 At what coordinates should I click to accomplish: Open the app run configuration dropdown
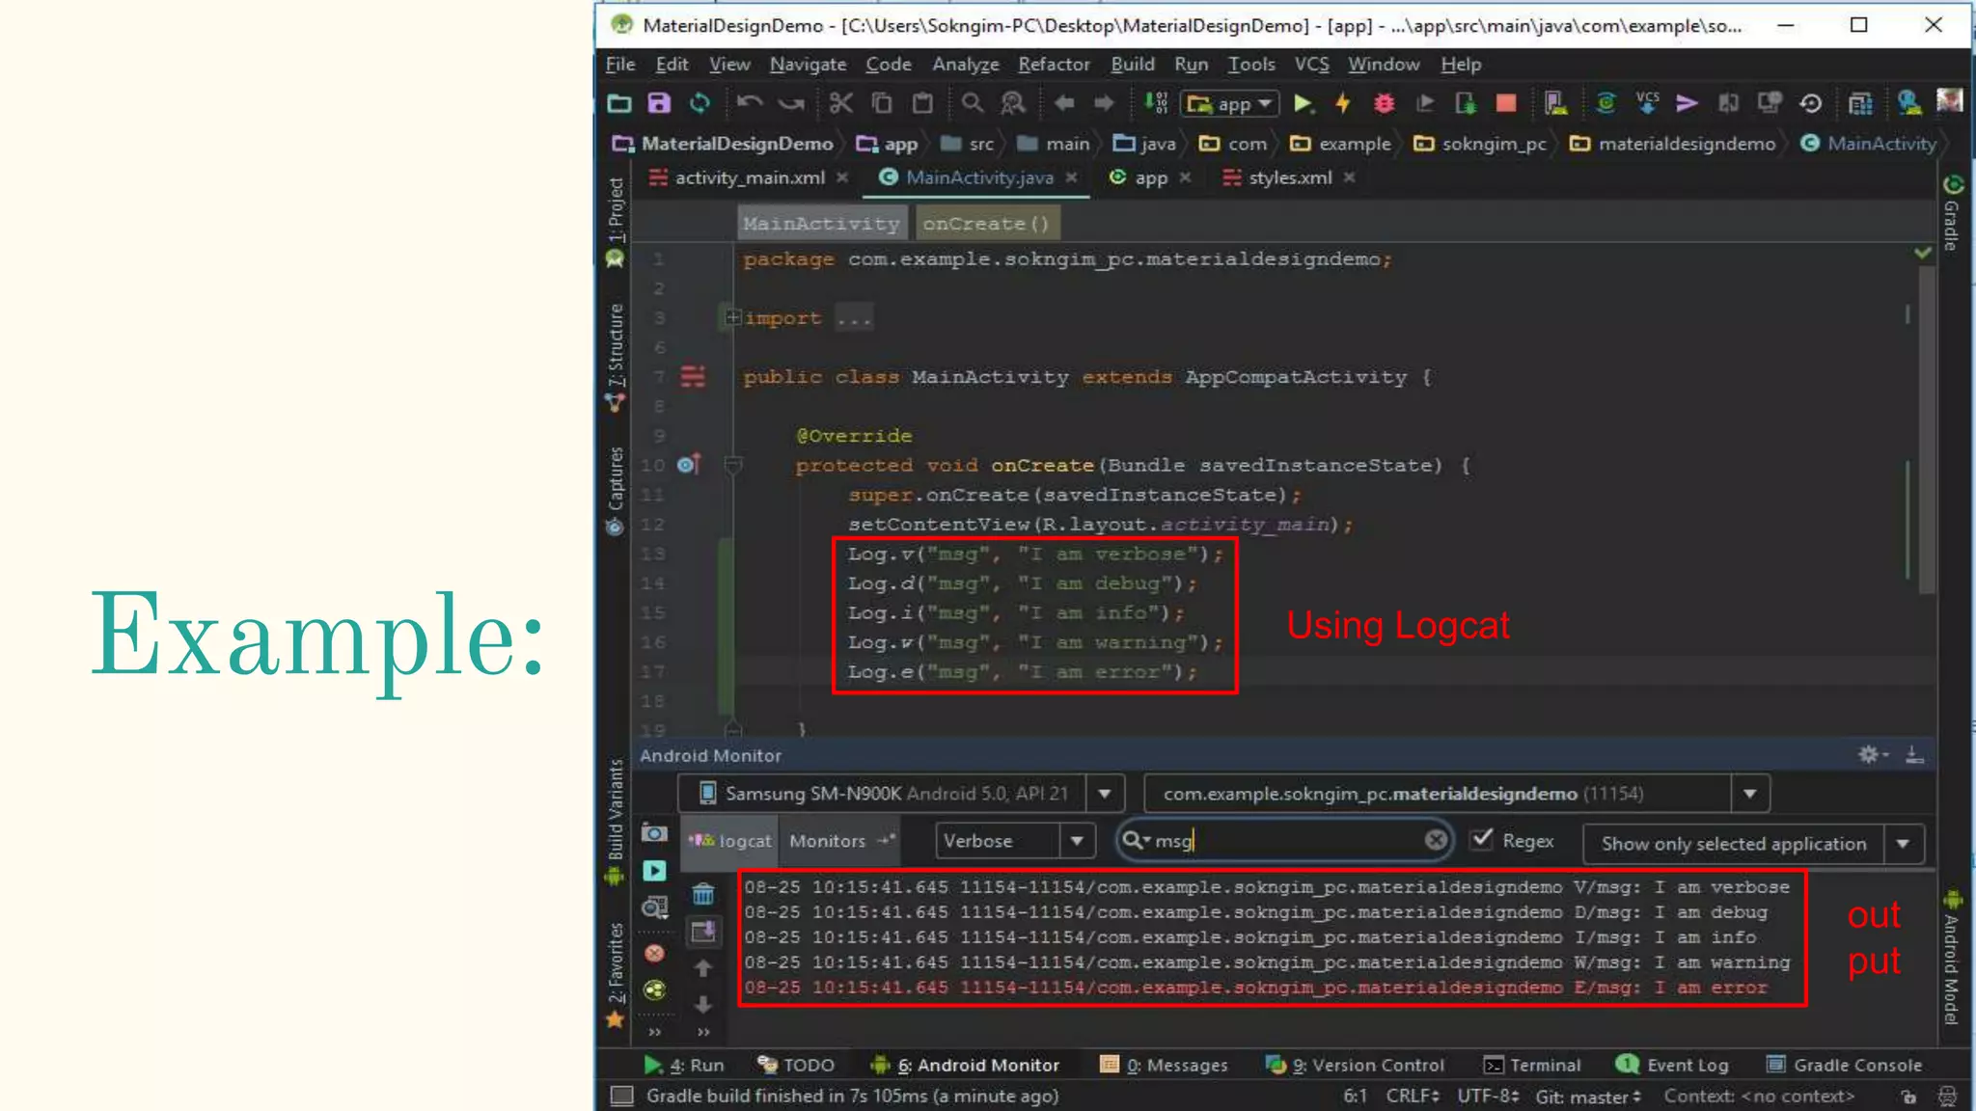(x=1230, y=103)
